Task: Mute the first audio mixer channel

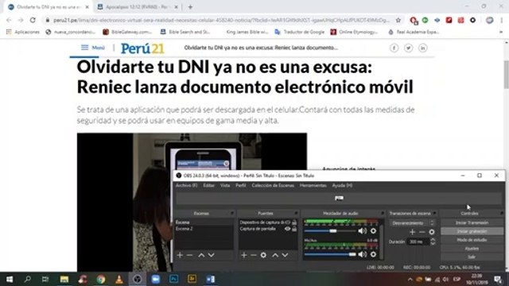Action: click(x=363, y=231)
